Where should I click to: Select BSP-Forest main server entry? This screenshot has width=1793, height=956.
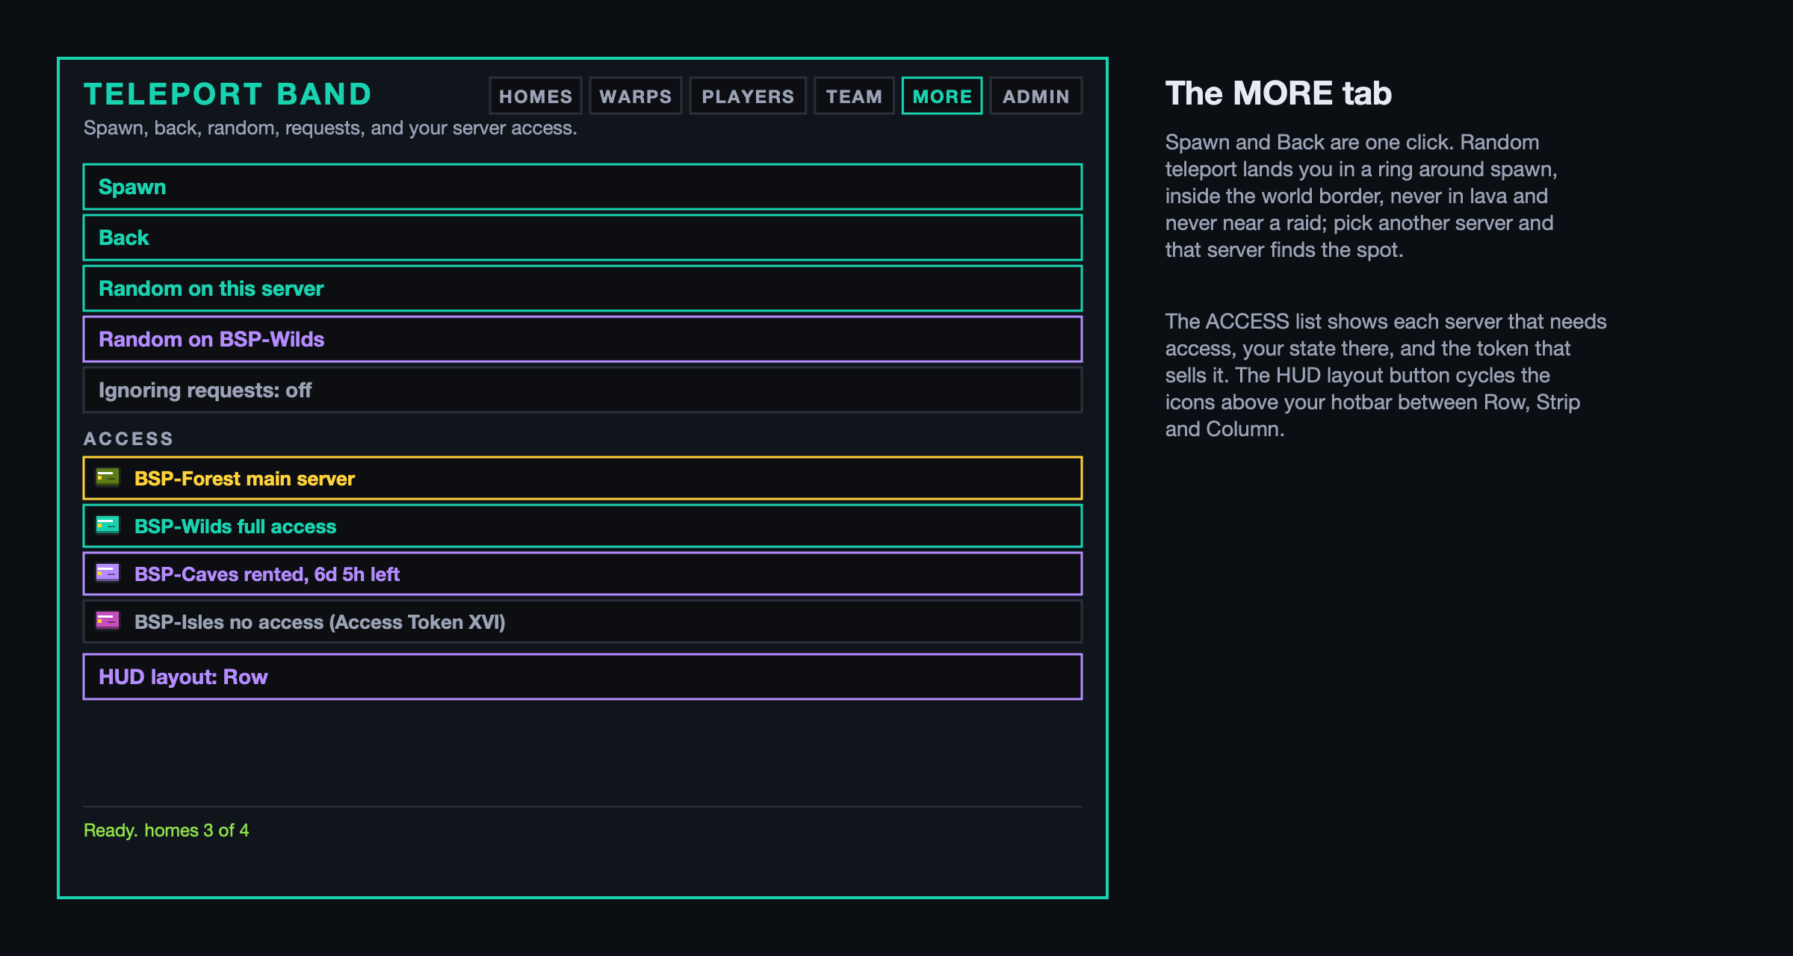point(583,478)
